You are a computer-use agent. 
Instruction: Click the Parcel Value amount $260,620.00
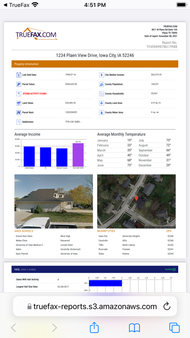coord(71,84)
